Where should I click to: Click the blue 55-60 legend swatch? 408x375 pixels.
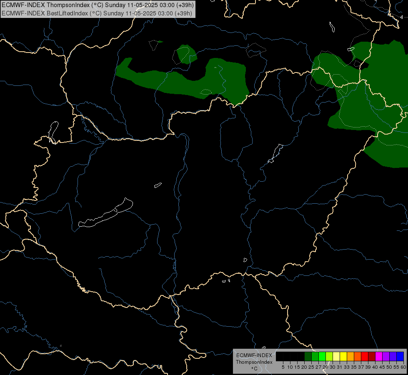(x=400, y=356)
